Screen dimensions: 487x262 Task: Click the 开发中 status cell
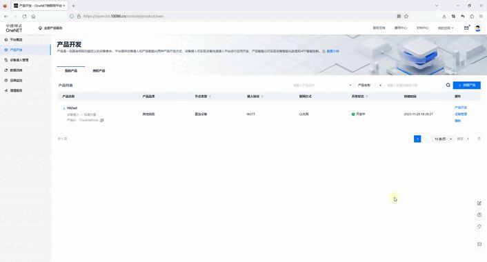click(x=359, y=114)
